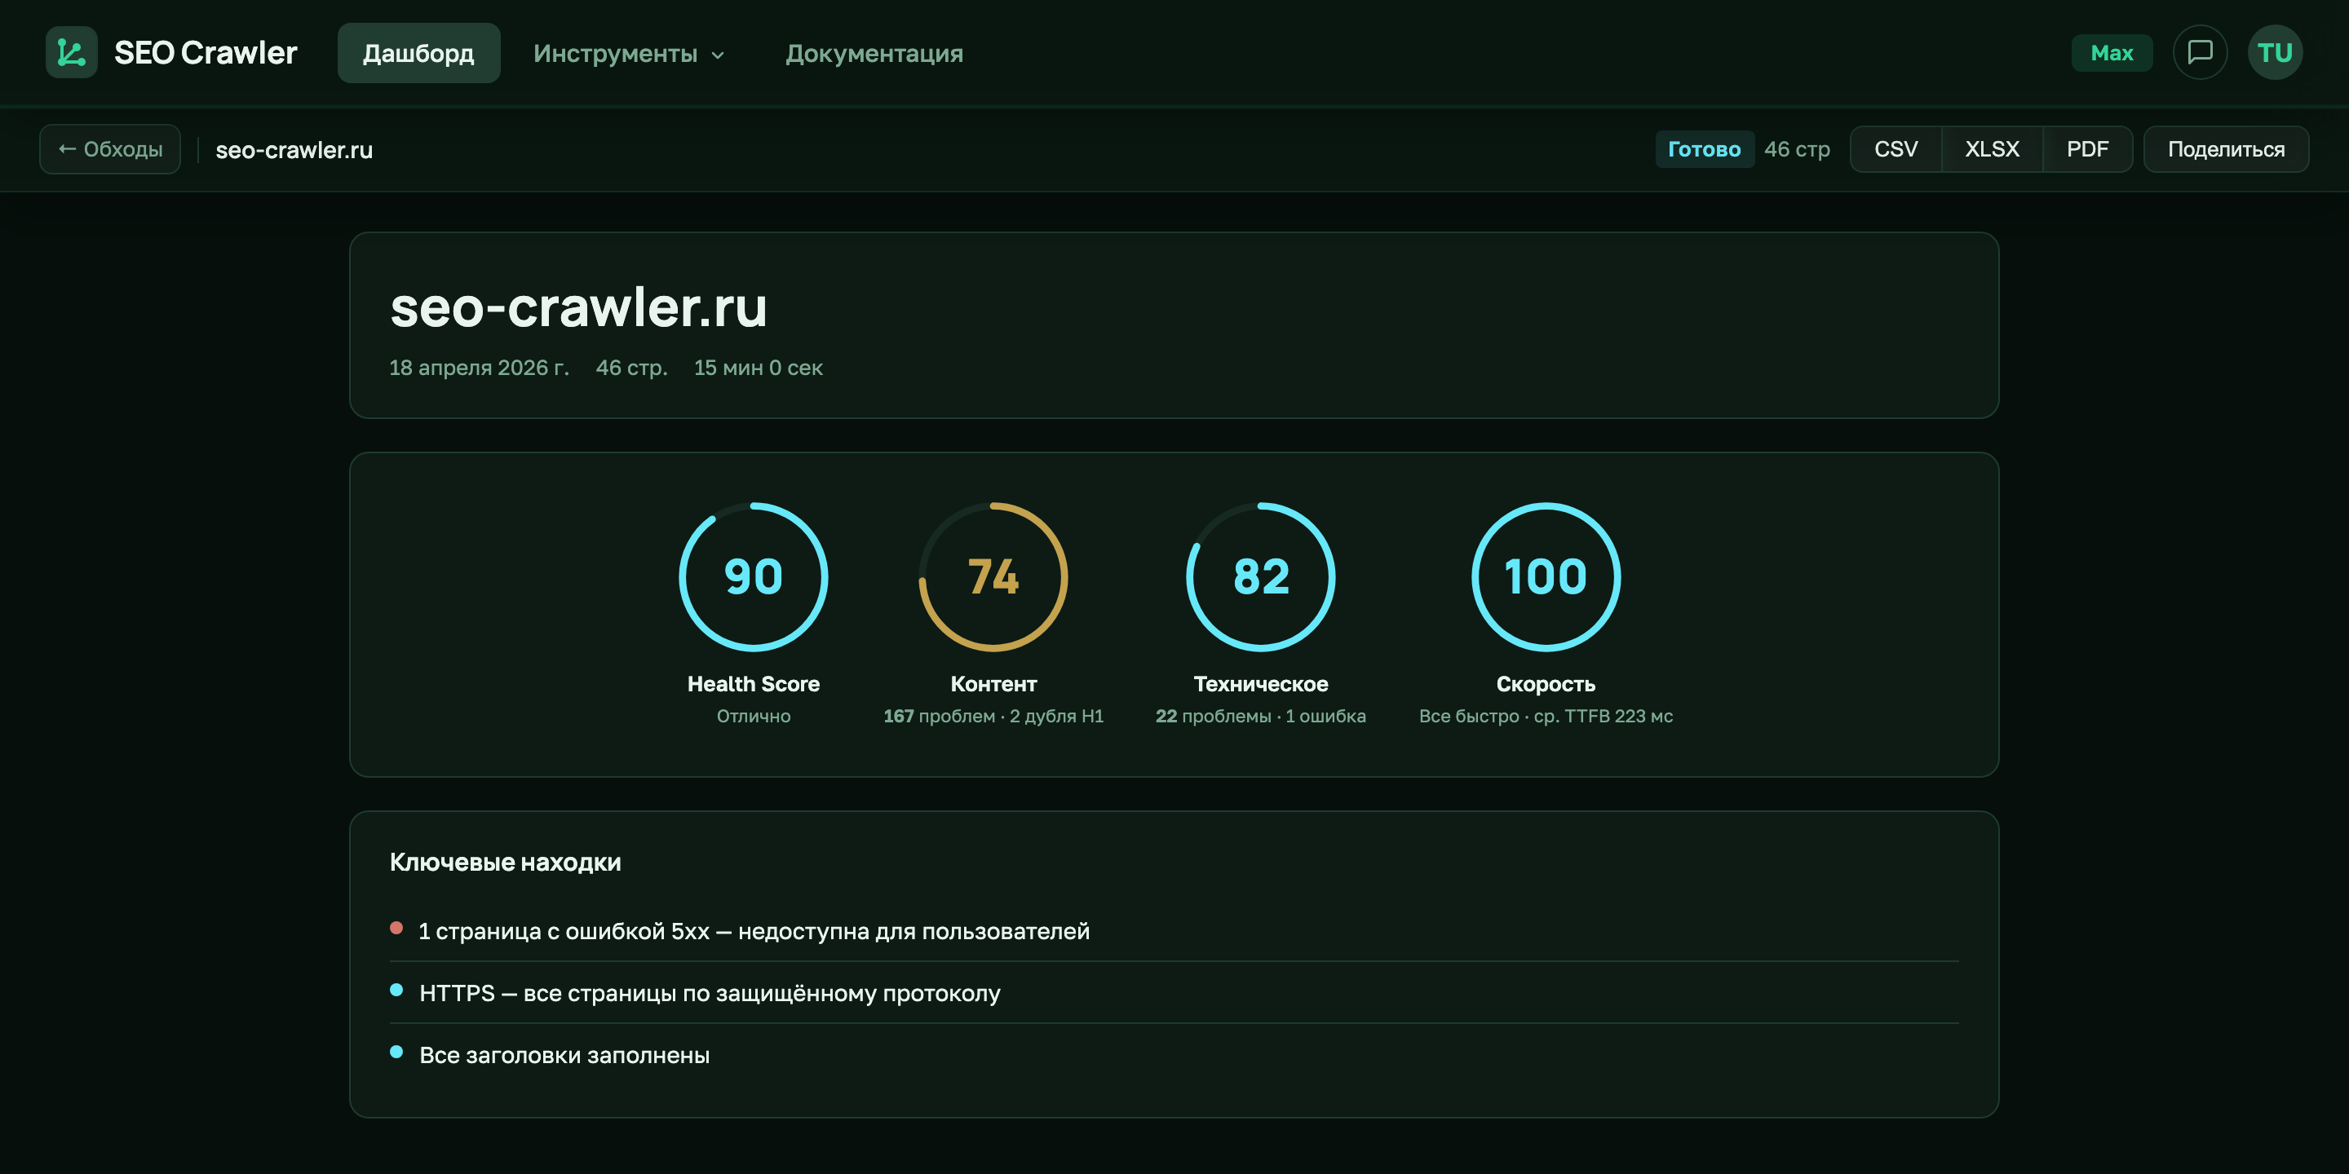Click the '46 стр' count beside Готово
Screen dimensions: 2349x1174
pos(1796,149)
